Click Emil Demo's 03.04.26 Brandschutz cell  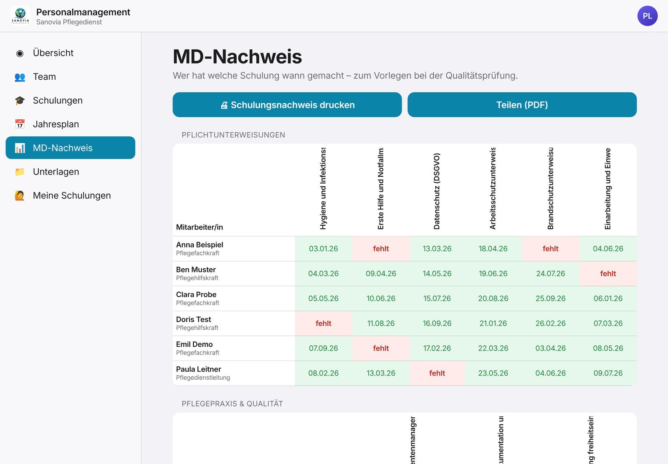[x=551, y=348]
